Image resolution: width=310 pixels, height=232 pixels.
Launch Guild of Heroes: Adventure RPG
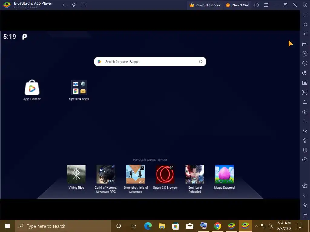(106, 174)
